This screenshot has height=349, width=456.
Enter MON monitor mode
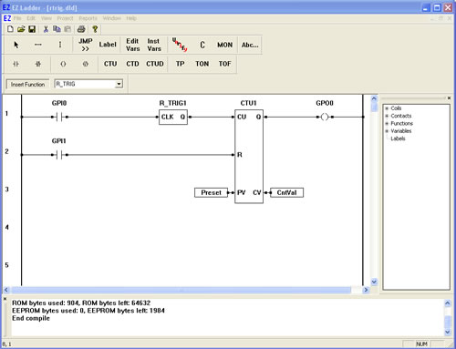point(224,45)
